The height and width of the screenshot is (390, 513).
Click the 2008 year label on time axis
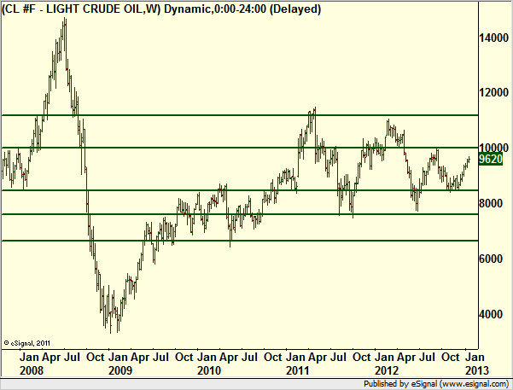tap(32, 370)
